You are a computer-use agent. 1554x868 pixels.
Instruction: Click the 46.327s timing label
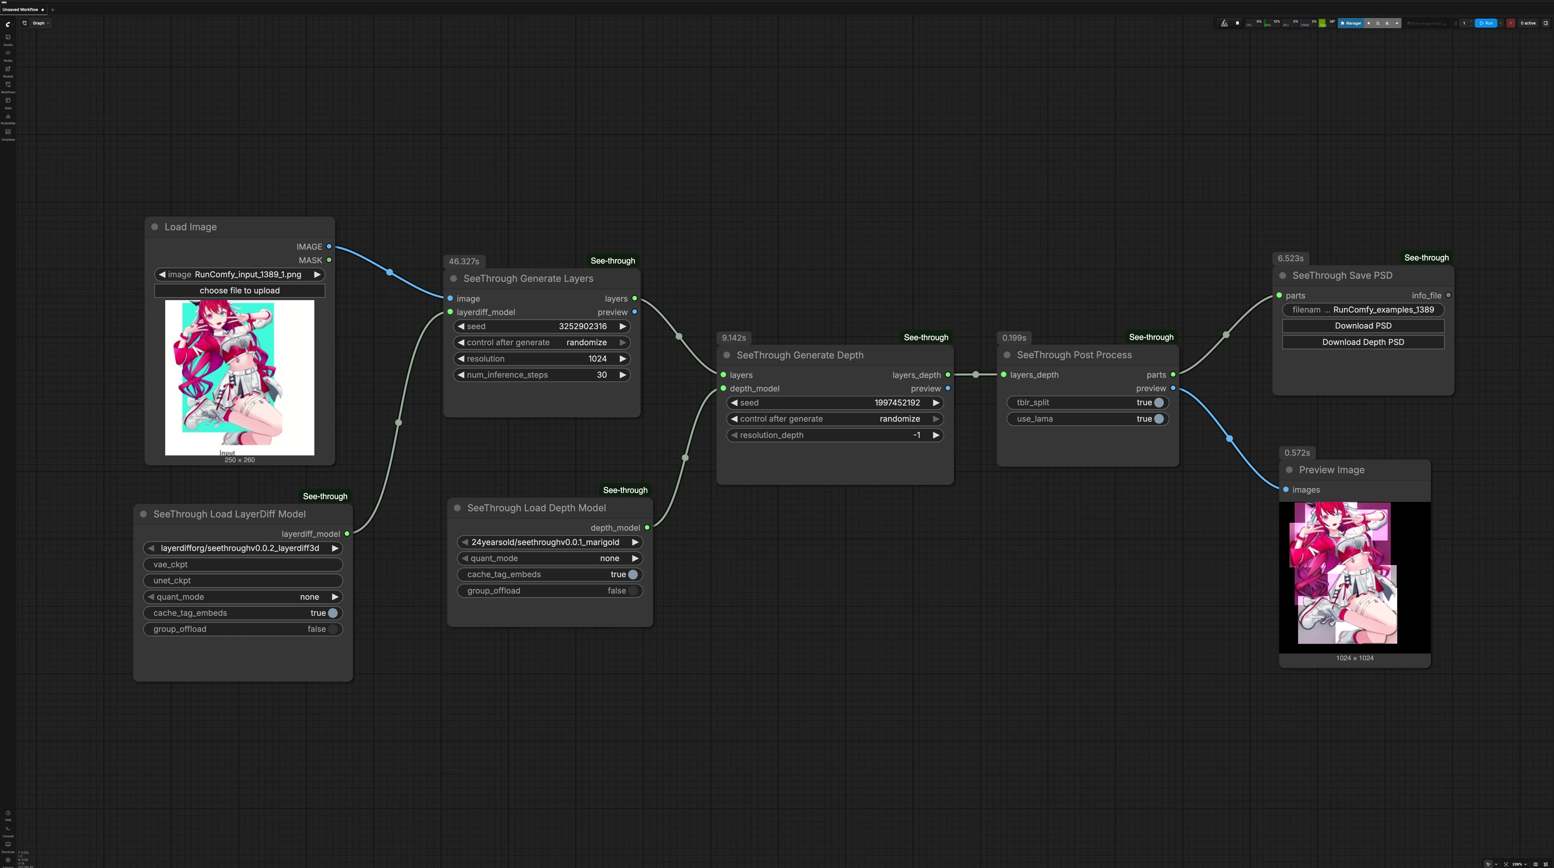[x=464, y=261]
